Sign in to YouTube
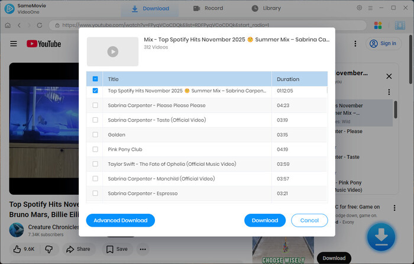The image size is (414, 264). point(383,44)
